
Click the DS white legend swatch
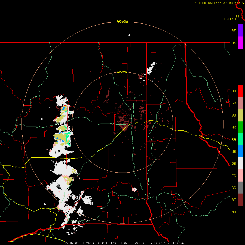coord(240,163)
